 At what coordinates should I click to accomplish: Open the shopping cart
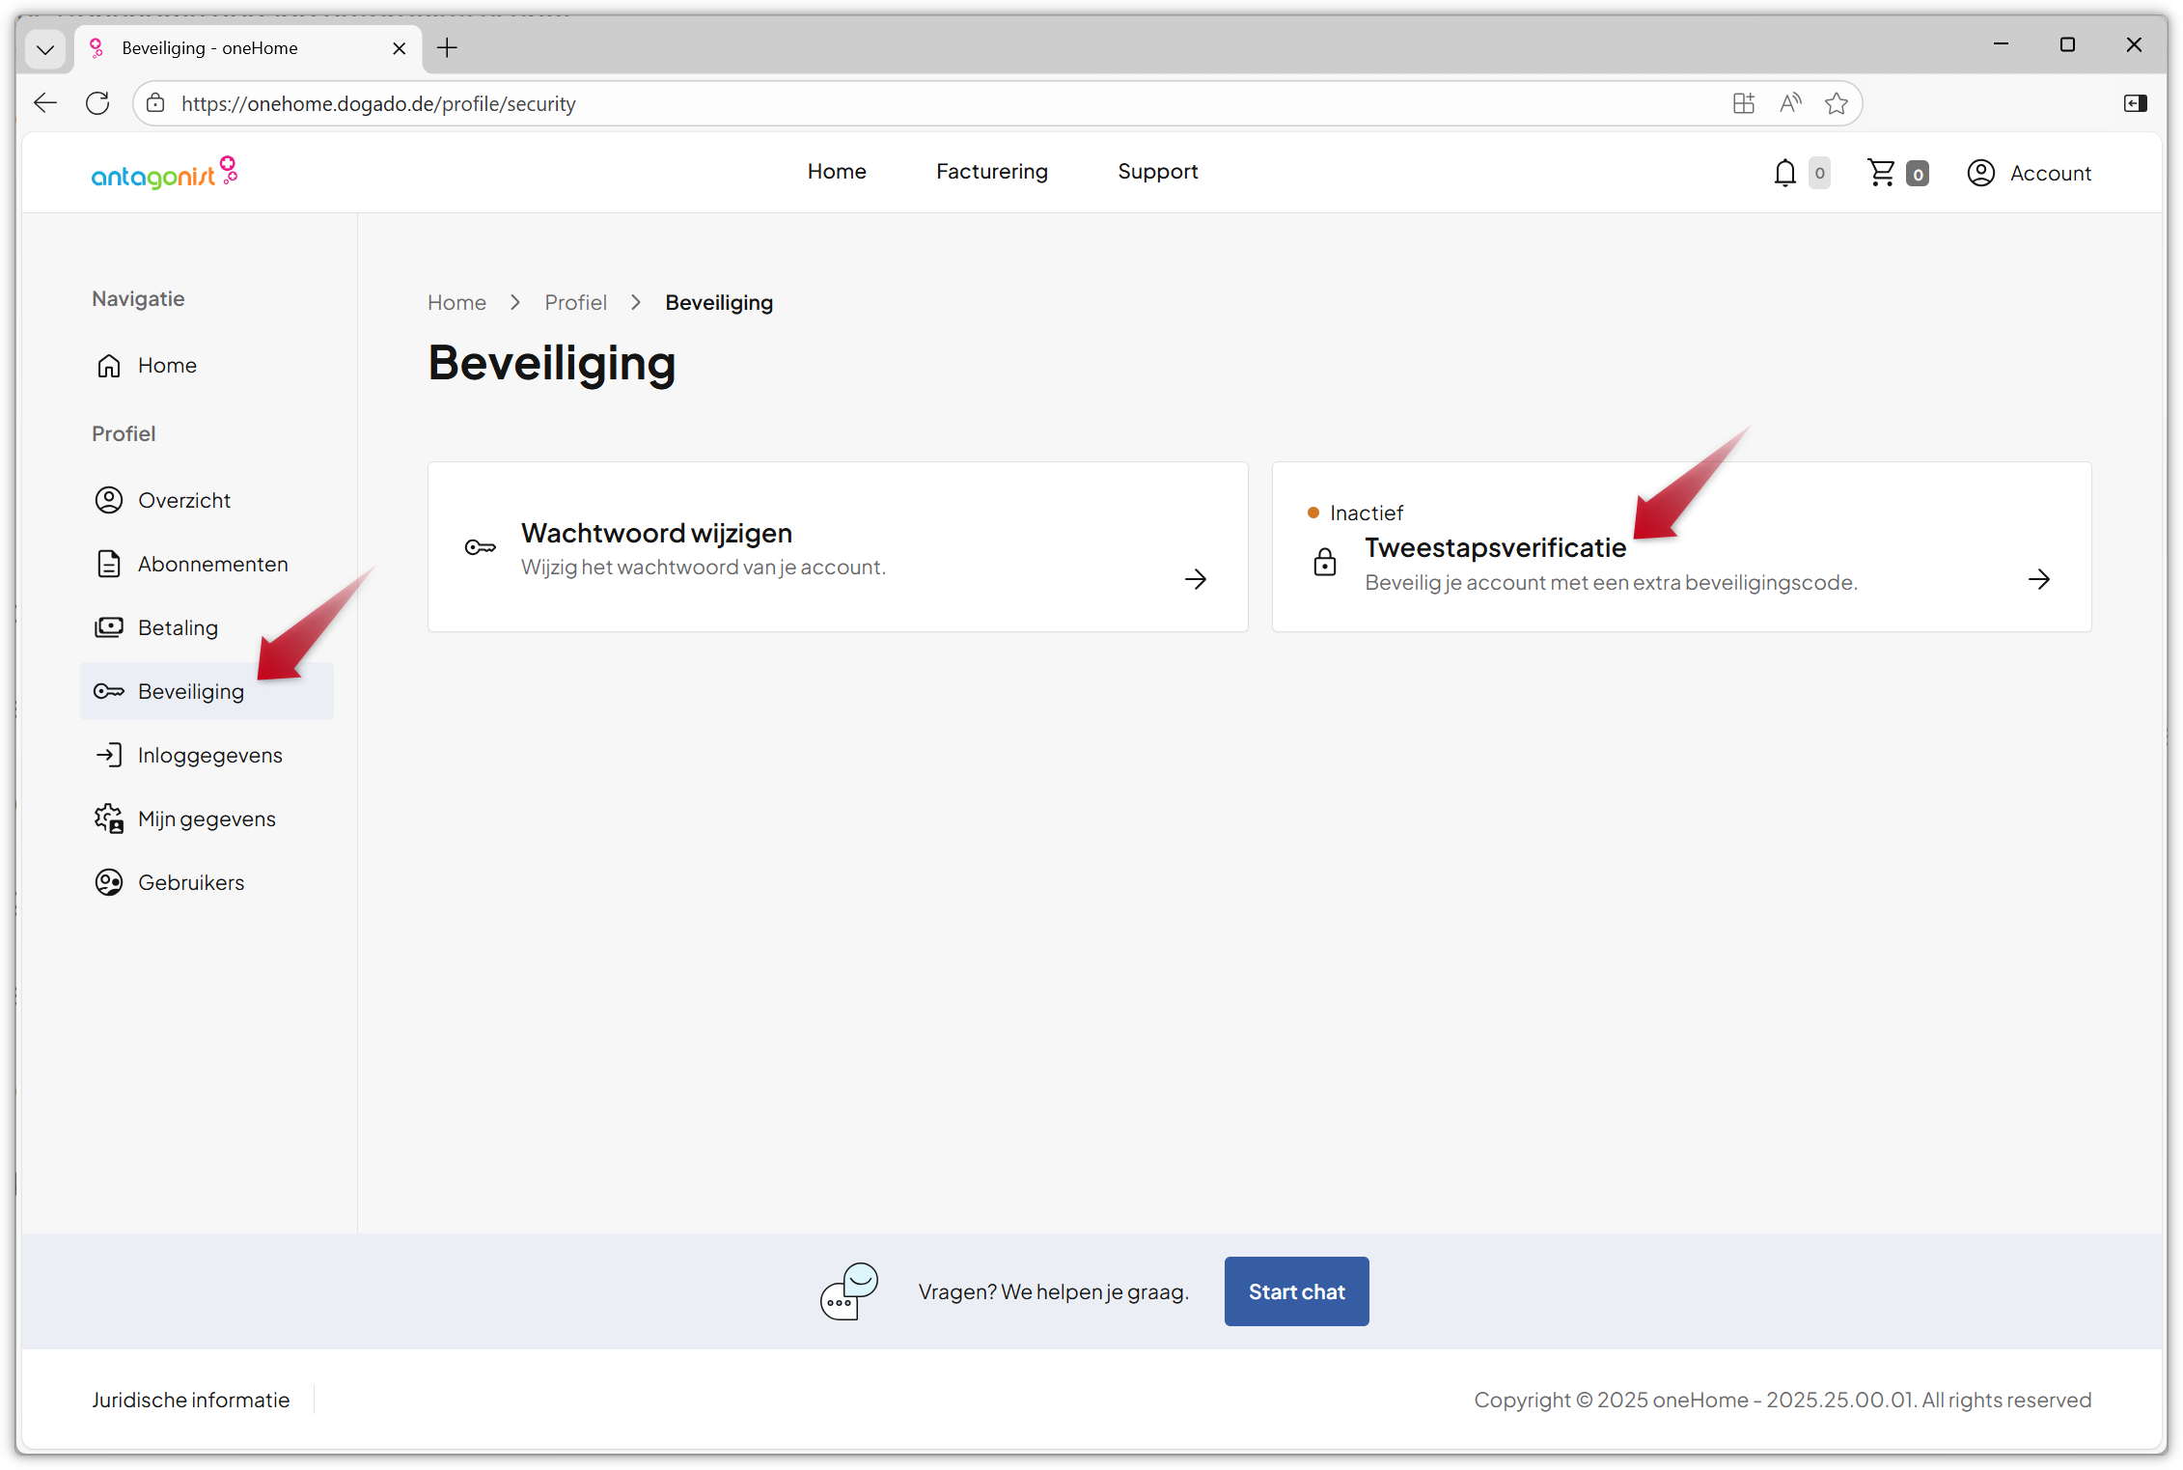[1882, 172]
